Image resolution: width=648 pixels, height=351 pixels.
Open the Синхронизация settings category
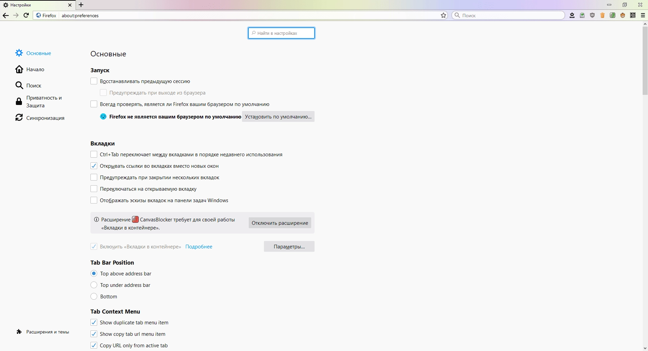coord(40,118)
